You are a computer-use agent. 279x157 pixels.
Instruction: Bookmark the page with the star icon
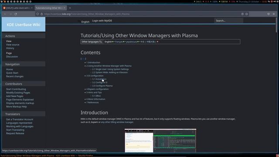tap(247, 14)
